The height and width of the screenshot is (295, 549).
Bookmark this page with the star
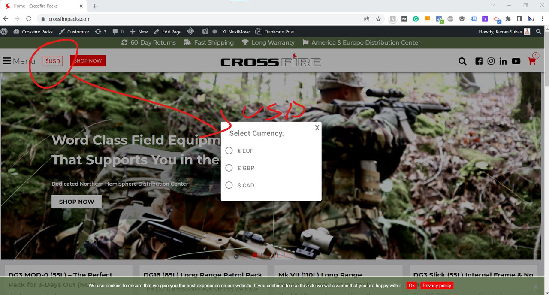click(378, 19)
